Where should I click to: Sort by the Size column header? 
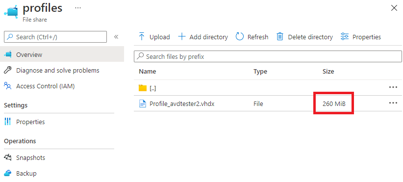pyautogui.click(x=328, y=72)
